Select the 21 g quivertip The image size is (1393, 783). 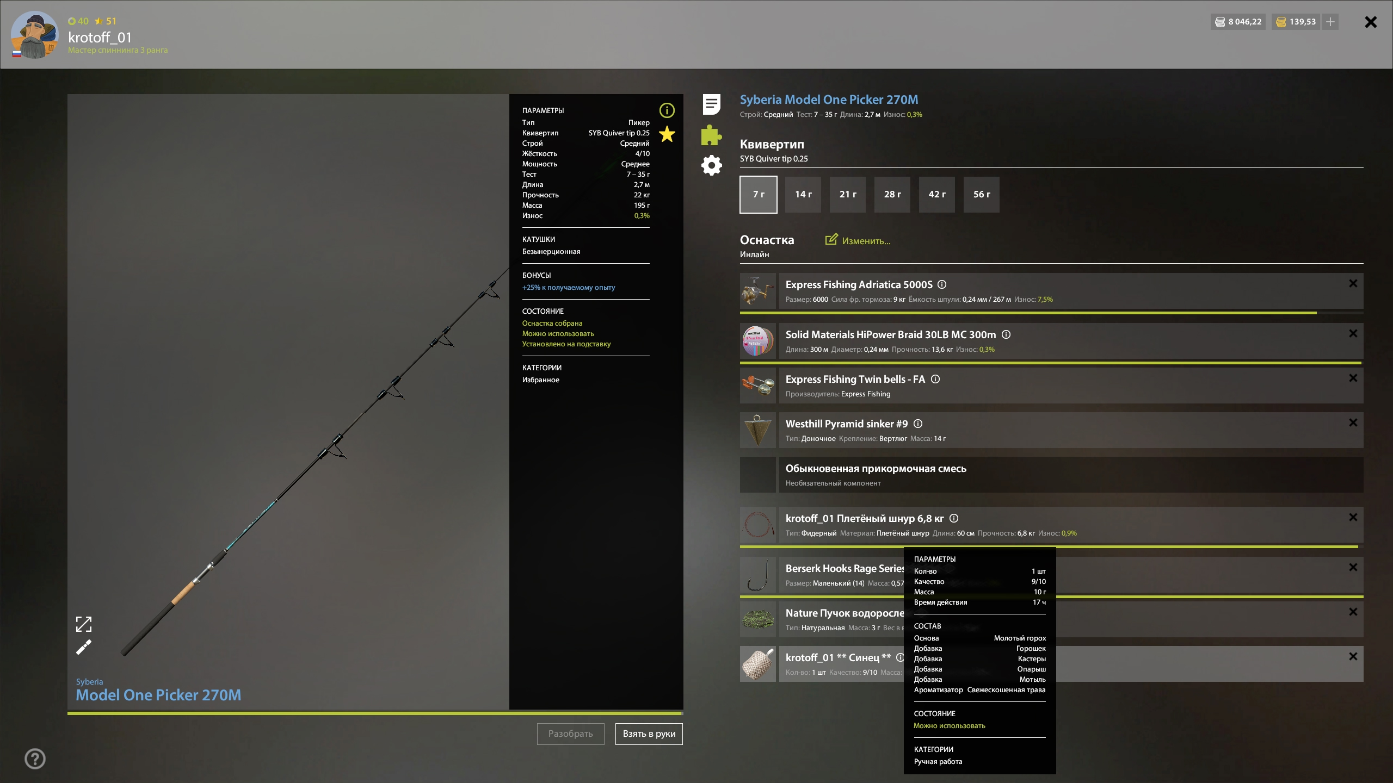(x=848, y=194)
